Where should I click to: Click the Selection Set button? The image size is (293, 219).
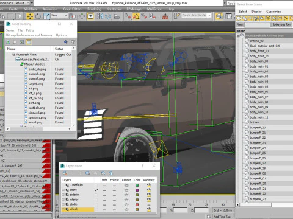tap(281, 25)
